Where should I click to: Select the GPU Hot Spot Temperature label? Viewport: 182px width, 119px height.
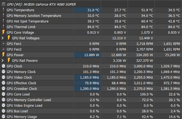coord(27,21)
